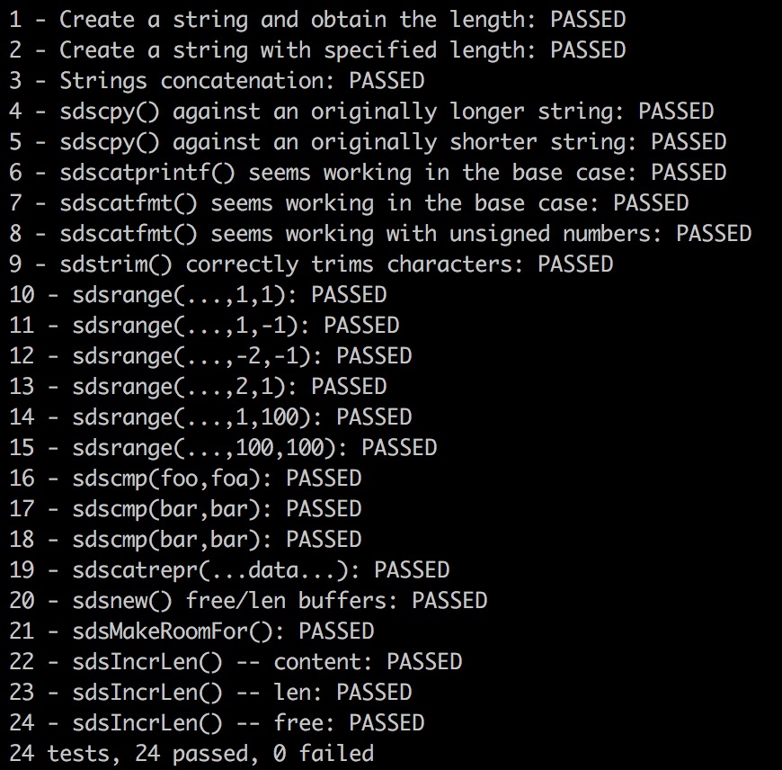Select the 'Strings concatenation' test line
The height and width of the screenshot is (770, 782).
(217, 81)
